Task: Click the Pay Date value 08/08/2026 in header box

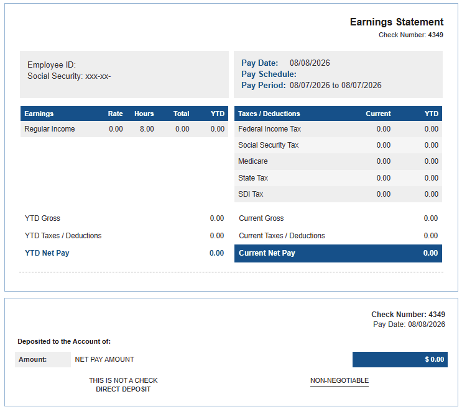Action: point(310,63)
